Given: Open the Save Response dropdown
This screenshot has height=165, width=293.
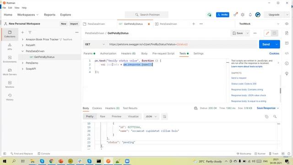Looking at the screenshot, I should pos(268,108).
